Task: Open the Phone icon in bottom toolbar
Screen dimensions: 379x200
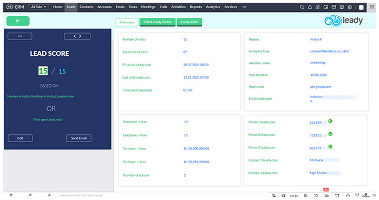Action: [x=366, y=195]
